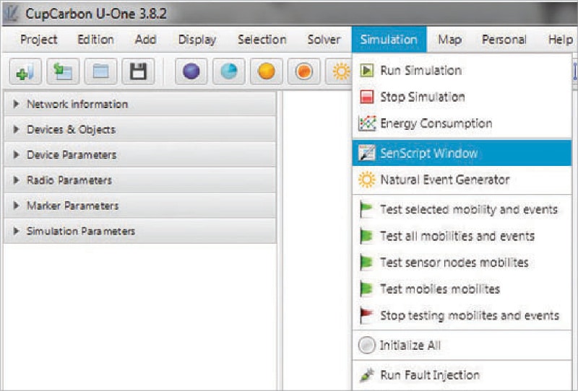Select Test mobiles mobilites entry
Image resolution: width=578 pixels, height=391 pixels.
coord(462,289)
